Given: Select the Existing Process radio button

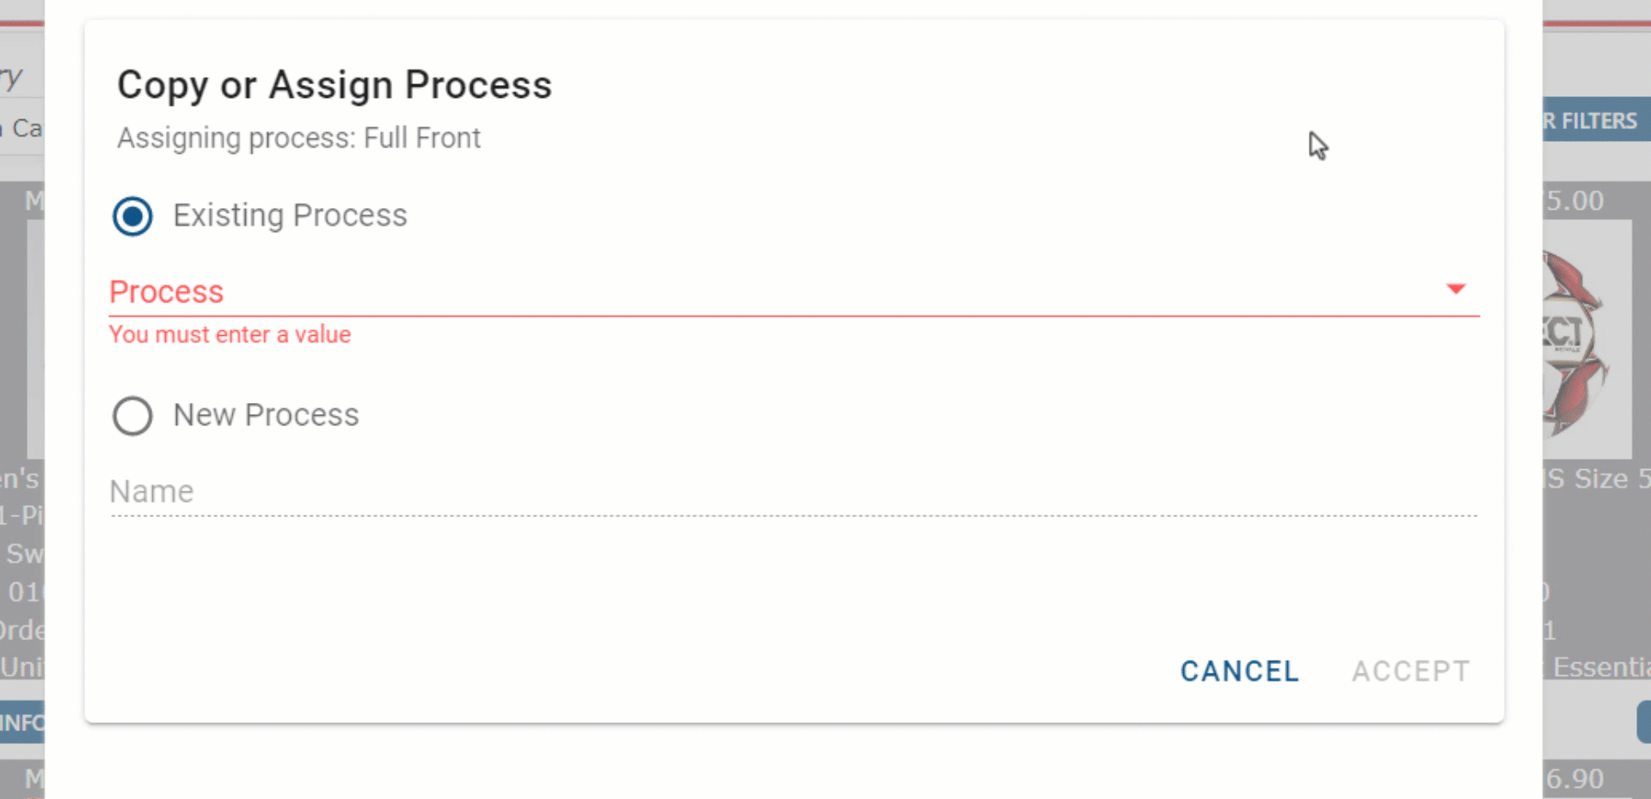Looking at the screenshot, I should click(132, 216).
